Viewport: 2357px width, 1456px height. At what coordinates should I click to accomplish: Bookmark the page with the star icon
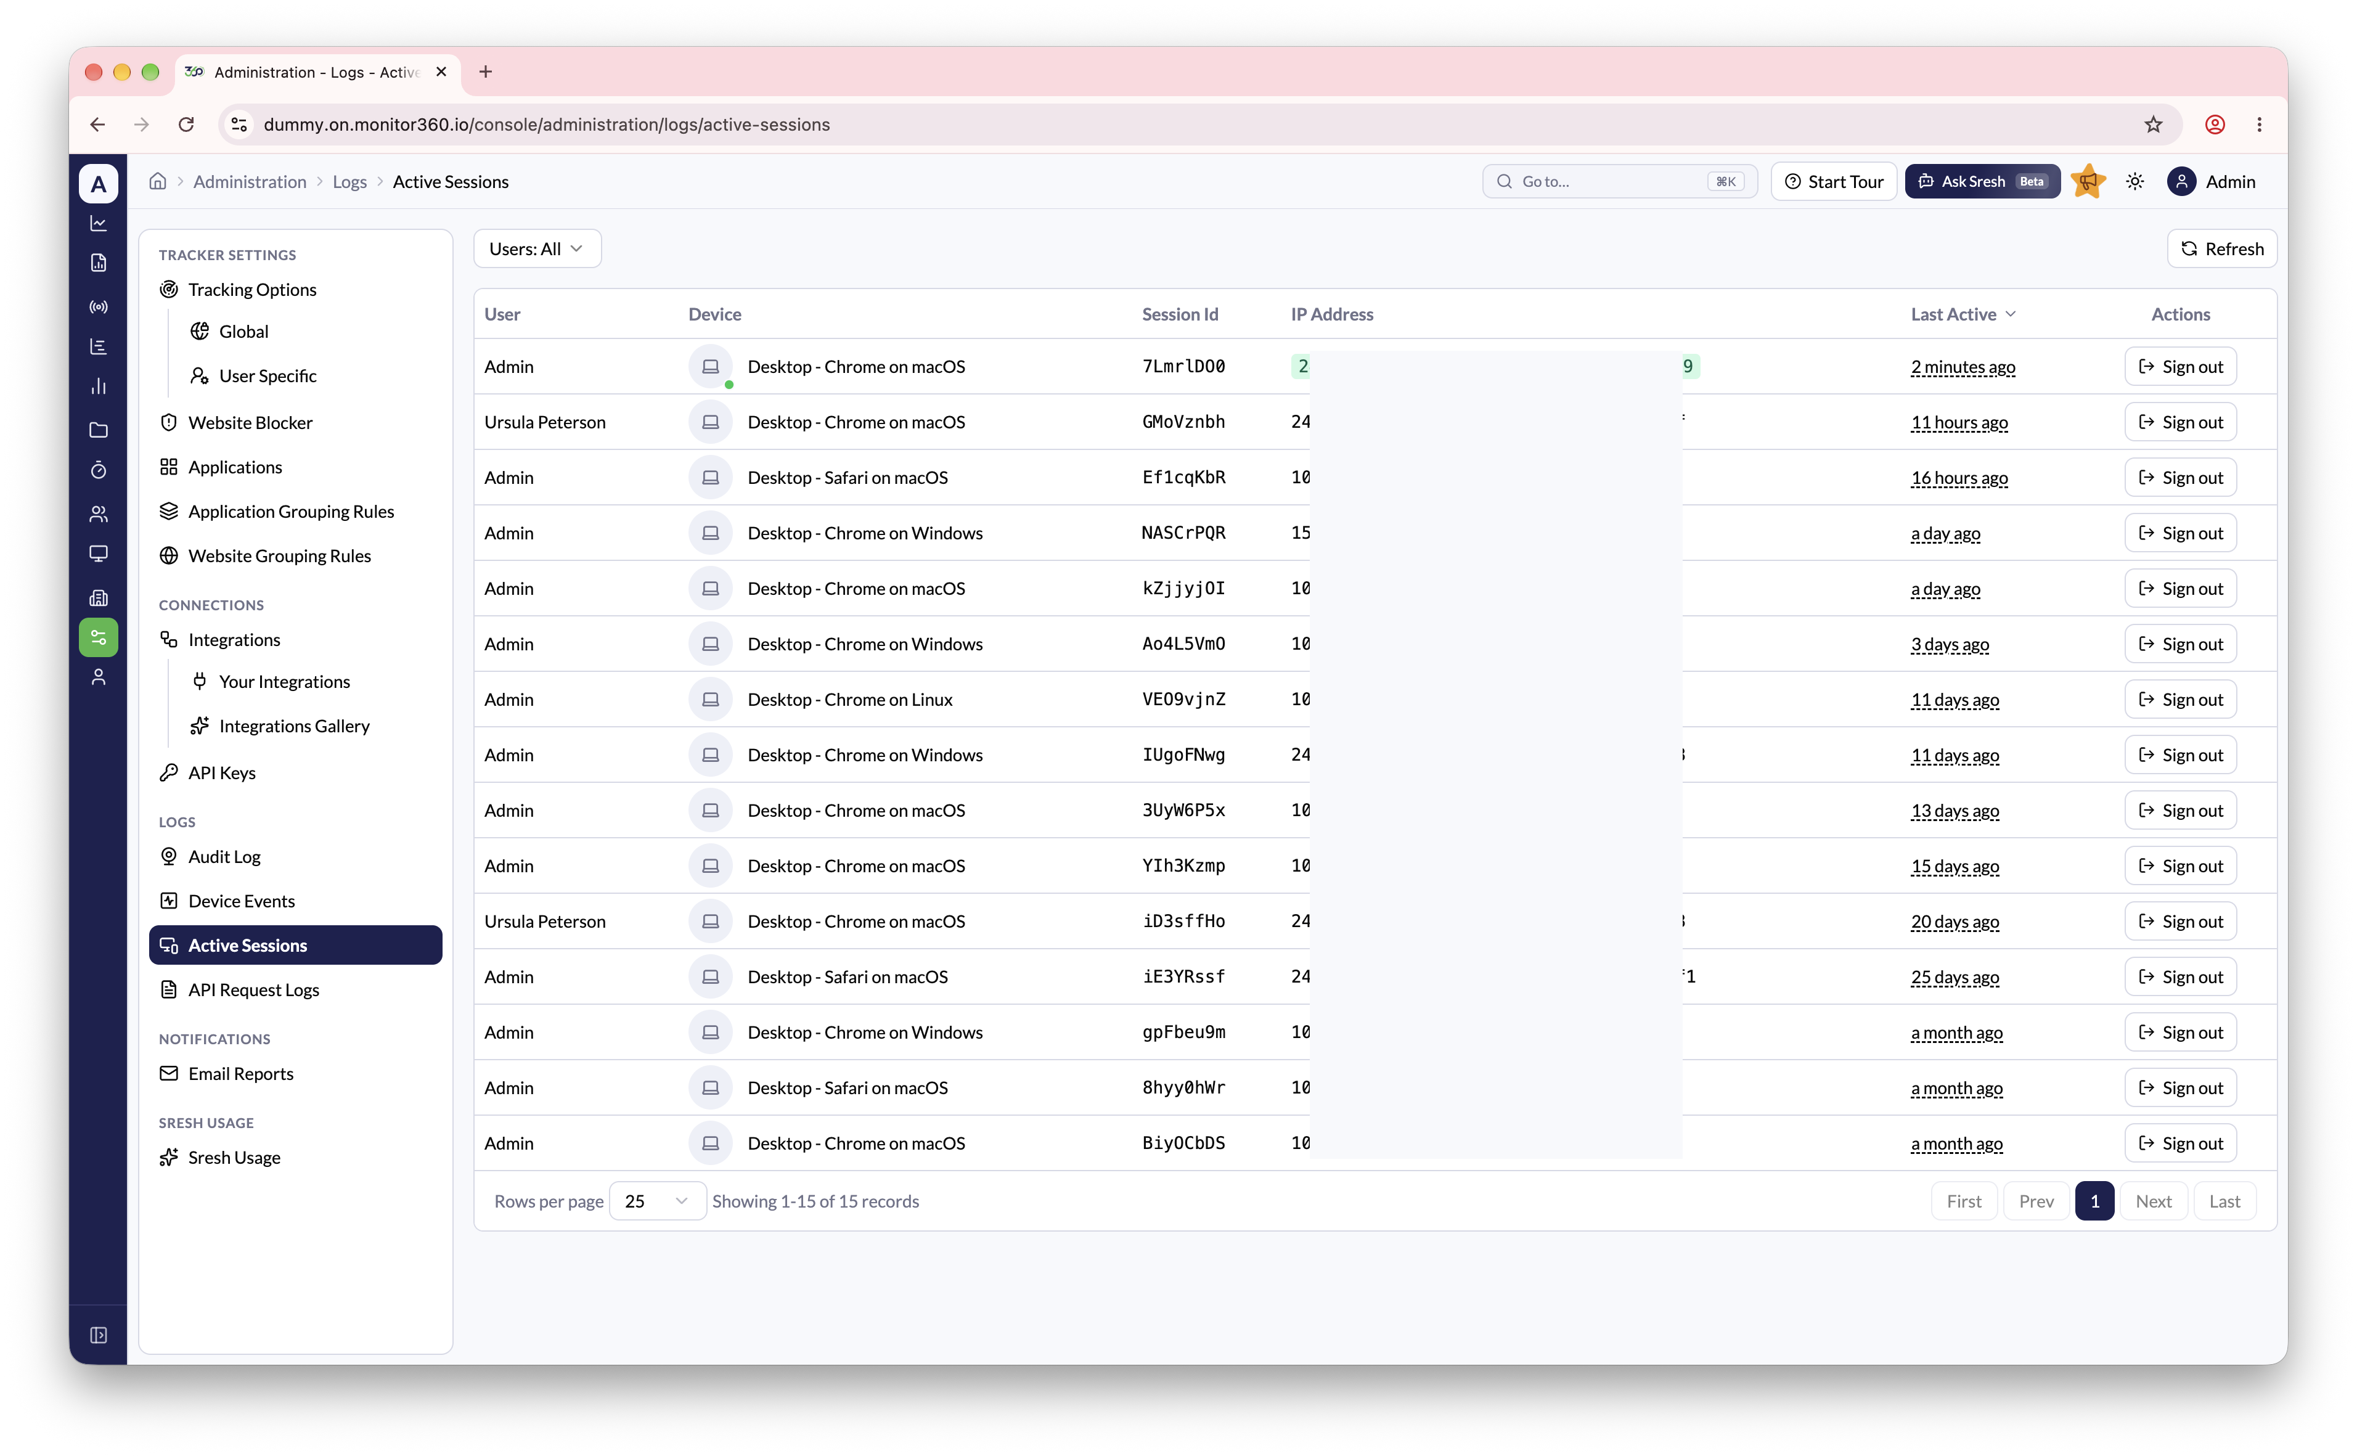coord(2153,125)
